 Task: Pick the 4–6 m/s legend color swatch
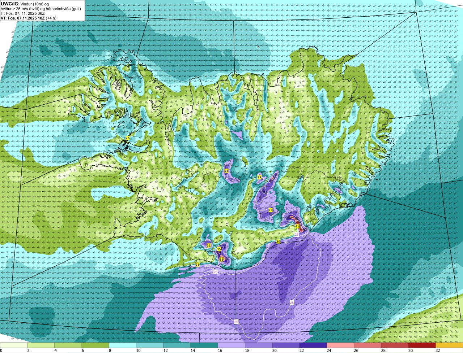(x=68, y=345)
